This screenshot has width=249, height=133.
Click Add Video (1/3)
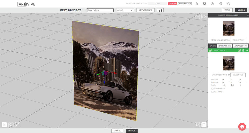(241, 46)
